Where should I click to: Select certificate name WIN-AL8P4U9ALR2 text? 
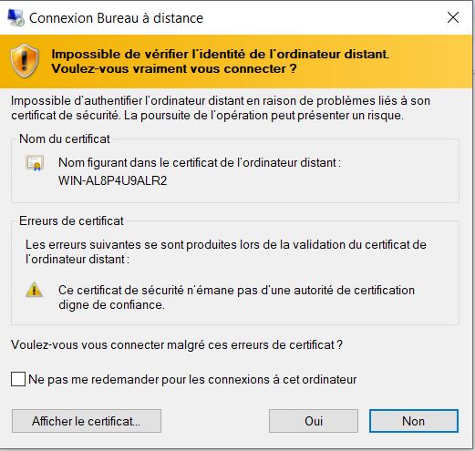coord(113,180)
